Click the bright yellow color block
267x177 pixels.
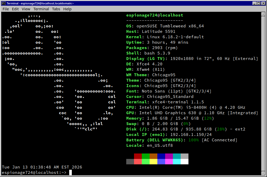[153, 162]
